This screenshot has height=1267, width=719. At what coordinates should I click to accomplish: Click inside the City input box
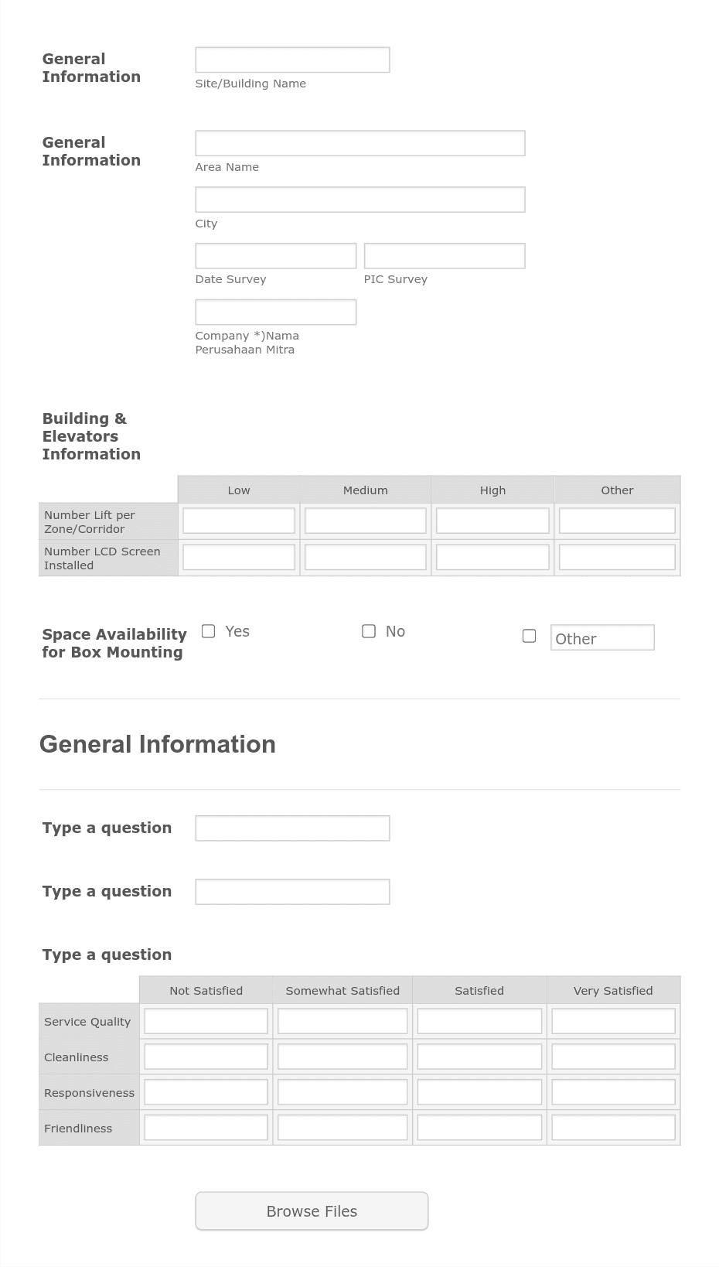(x=359, y=199)
